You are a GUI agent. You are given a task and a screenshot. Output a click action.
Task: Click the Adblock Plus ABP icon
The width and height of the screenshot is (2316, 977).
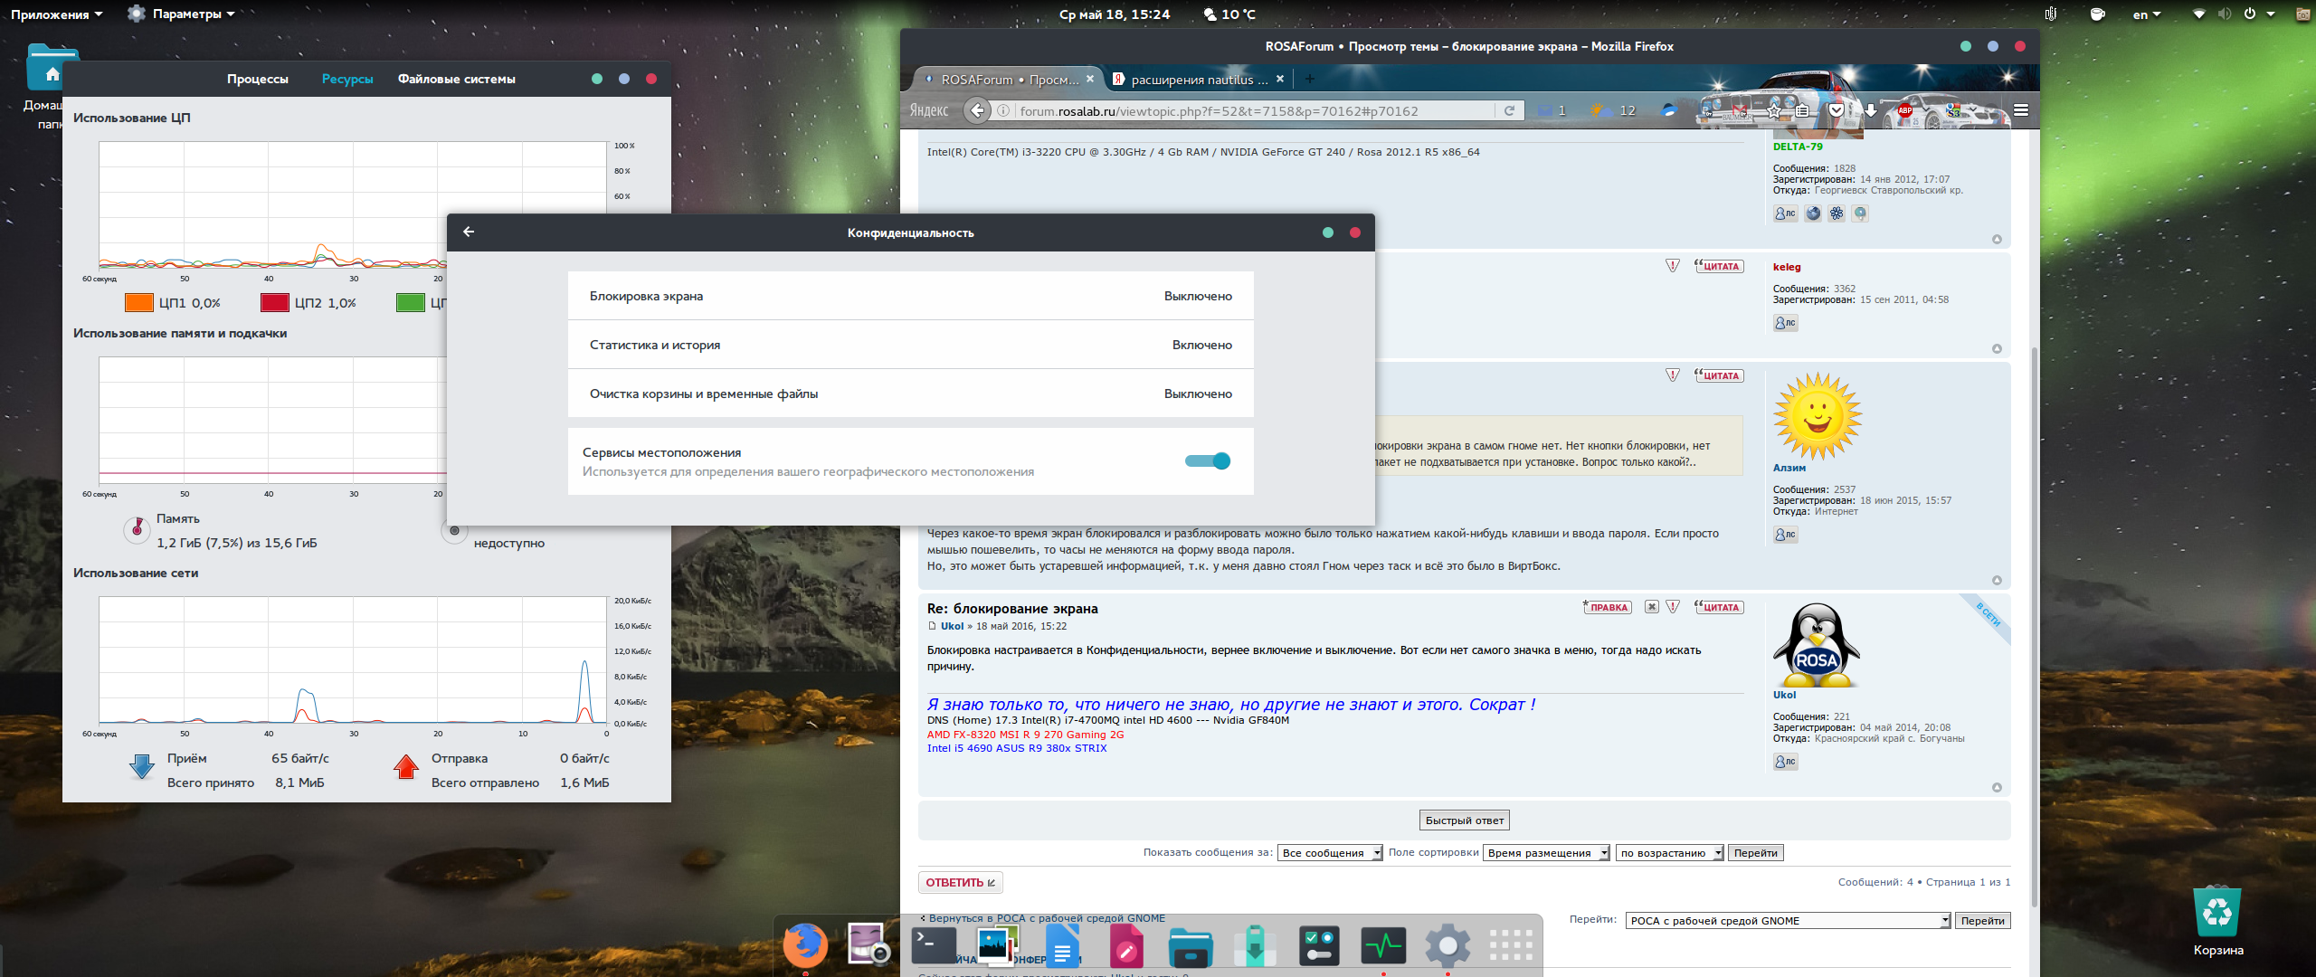pos(1904,110)
